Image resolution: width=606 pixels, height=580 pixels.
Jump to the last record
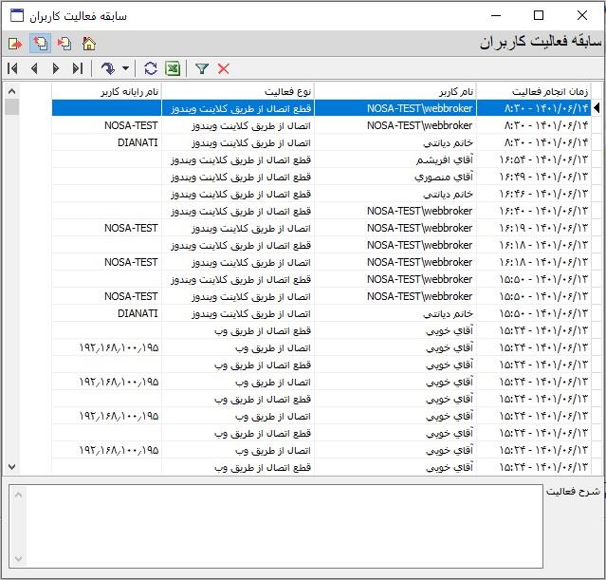78,68
